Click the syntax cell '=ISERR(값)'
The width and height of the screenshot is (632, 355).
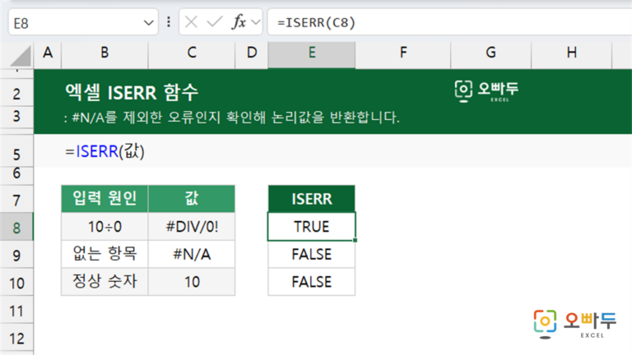[x=105, y=151]
